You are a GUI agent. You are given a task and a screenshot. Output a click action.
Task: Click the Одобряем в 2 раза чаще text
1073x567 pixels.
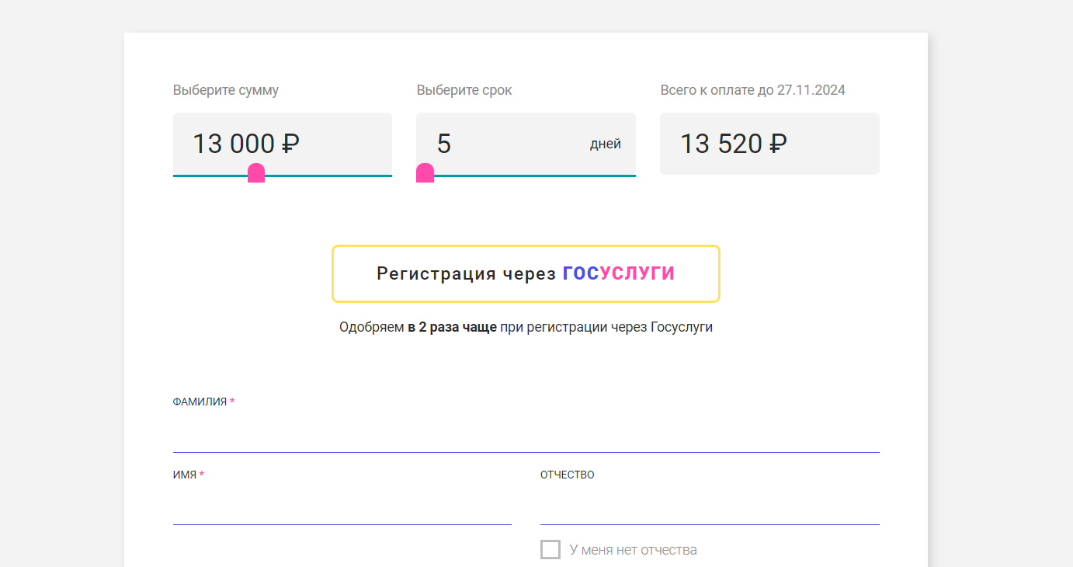pos(418,327)
